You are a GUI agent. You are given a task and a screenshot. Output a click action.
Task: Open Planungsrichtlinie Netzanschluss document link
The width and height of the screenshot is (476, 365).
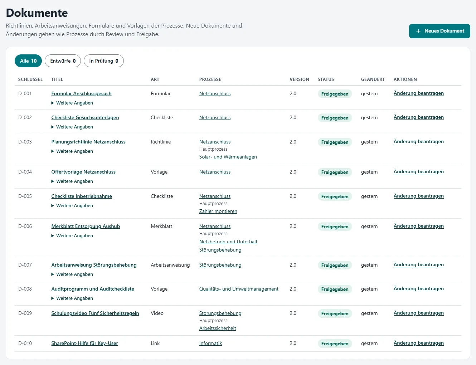(x=88, y=142)
